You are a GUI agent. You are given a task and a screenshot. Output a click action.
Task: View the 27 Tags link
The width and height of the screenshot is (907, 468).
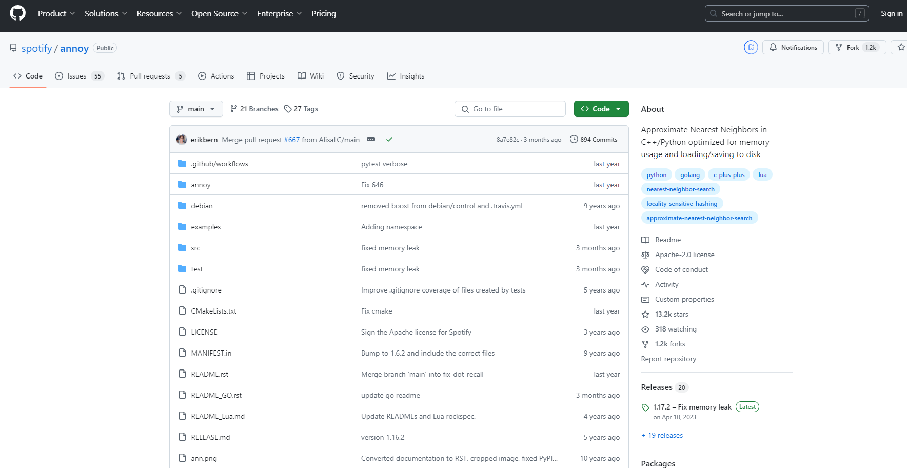pos(301,109)
